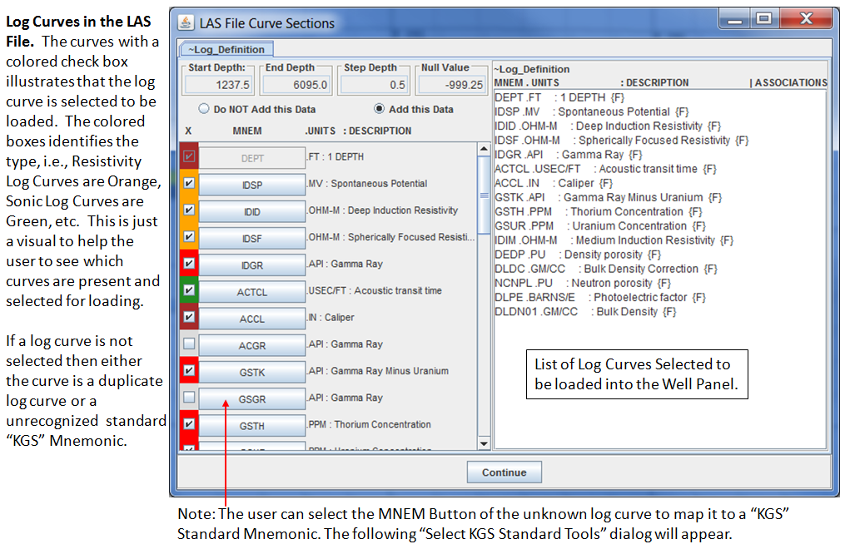This screenshot has height=554, width=845.
Task: Select 'GSTH .PPM : Thorium Concentration {F}' line
Action: [599, 211]
